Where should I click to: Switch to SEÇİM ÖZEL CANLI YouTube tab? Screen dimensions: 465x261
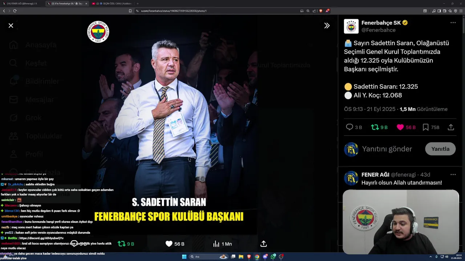pyautogui.click(x=112, y=3)
